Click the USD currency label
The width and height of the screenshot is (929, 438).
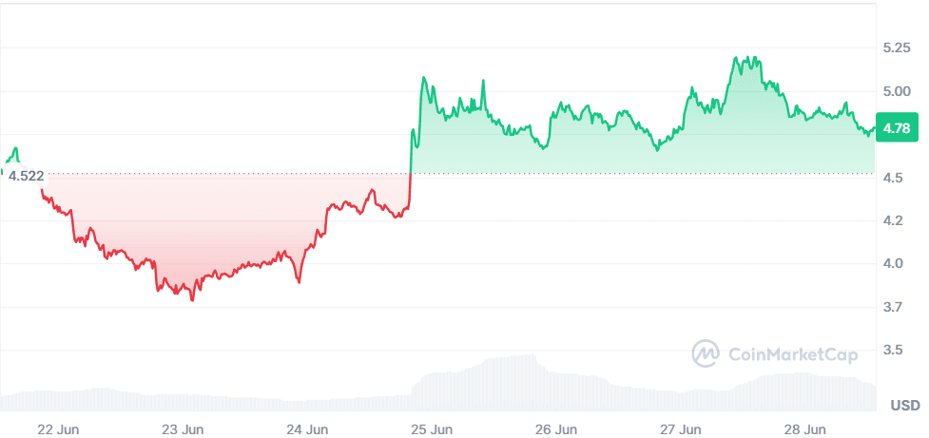(x=904, y=406)
